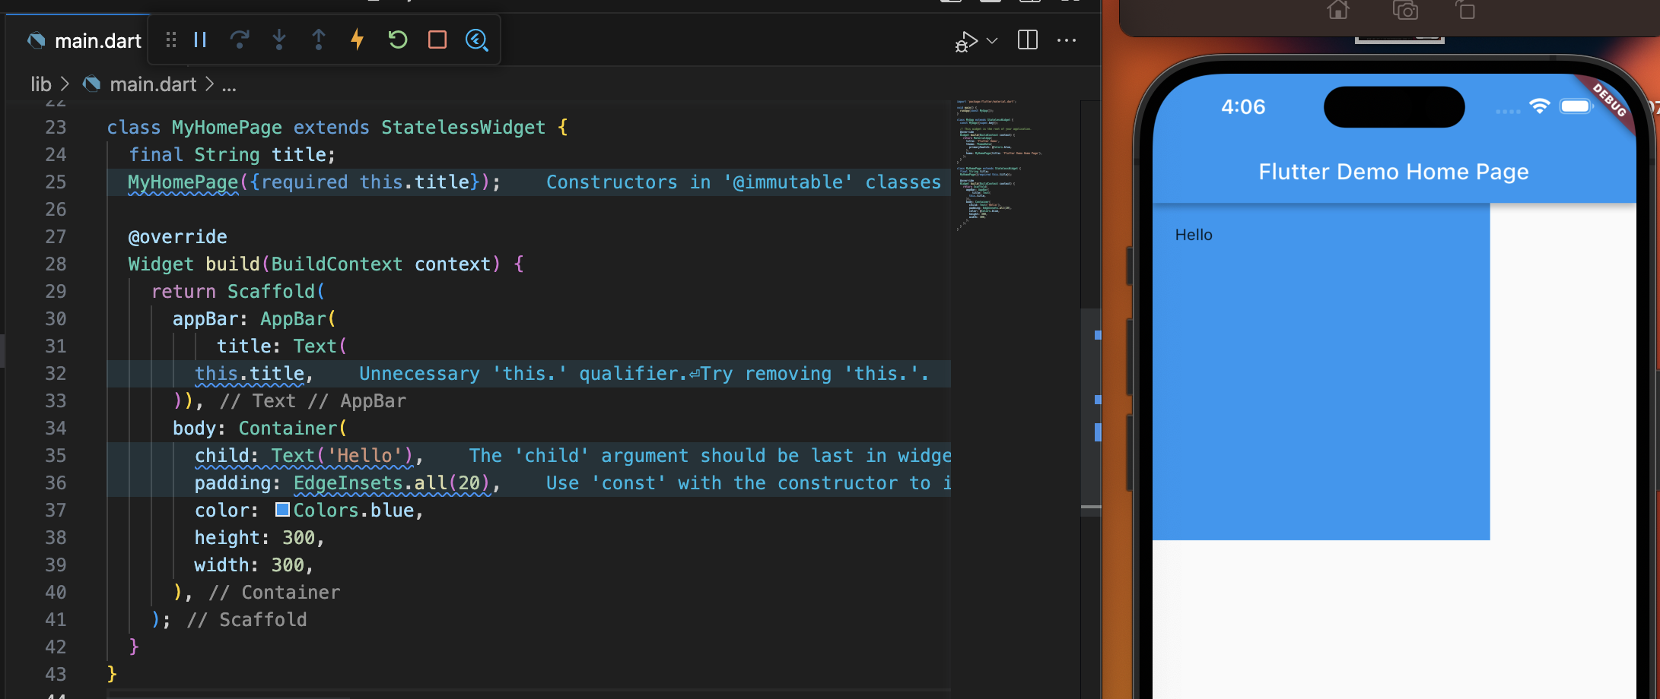The image size is (1660, 699).
Task: Click the editor minimap code preview
Action: 999,163
